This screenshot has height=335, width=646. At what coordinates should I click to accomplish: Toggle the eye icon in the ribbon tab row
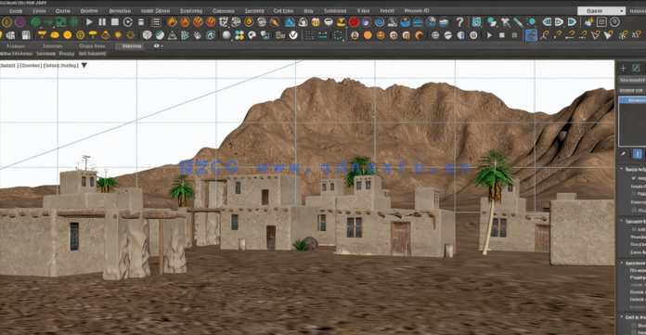157,45
